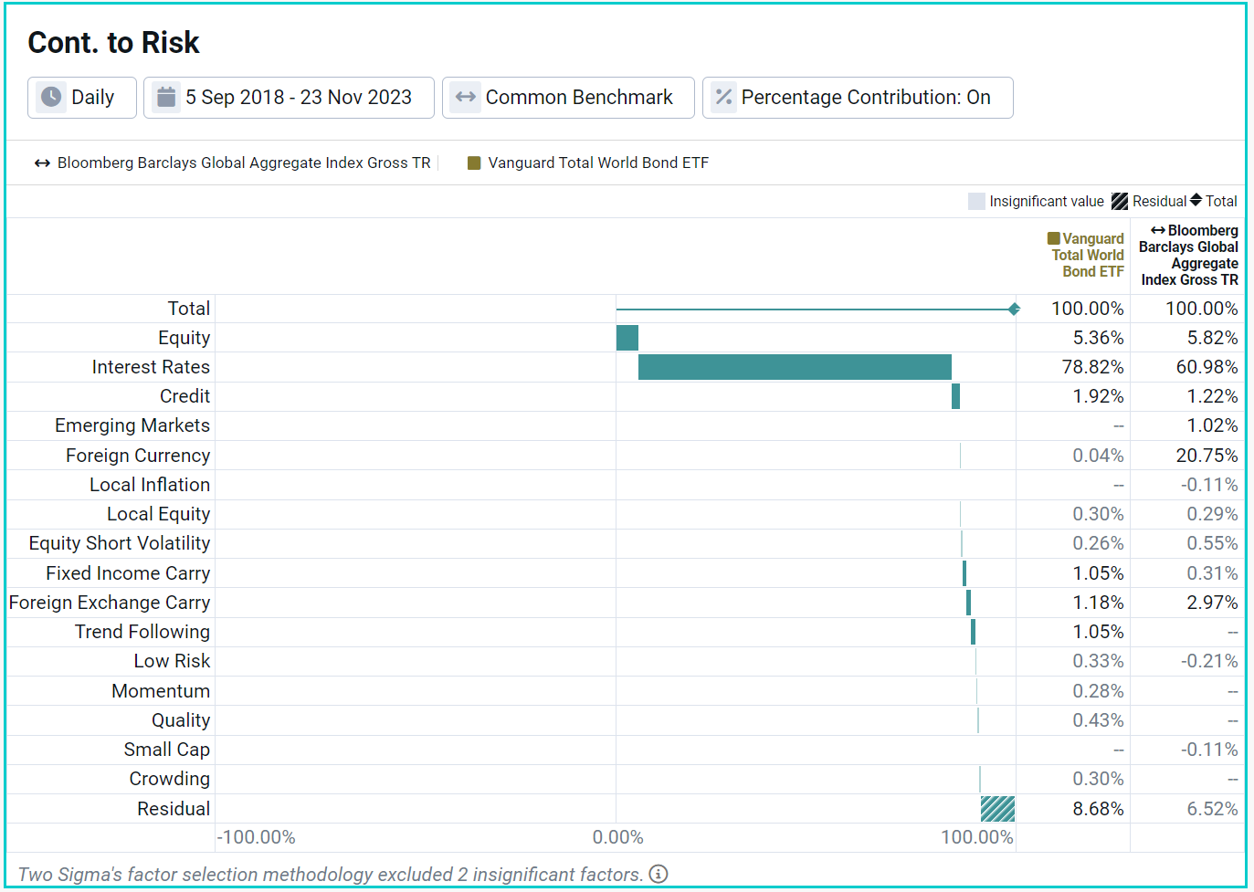Open the info icon after excluded factors note

tap(658, 874)
